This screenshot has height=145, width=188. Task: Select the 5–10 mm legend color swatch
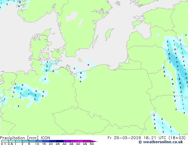pyautogui.click(x=32, y=141)
